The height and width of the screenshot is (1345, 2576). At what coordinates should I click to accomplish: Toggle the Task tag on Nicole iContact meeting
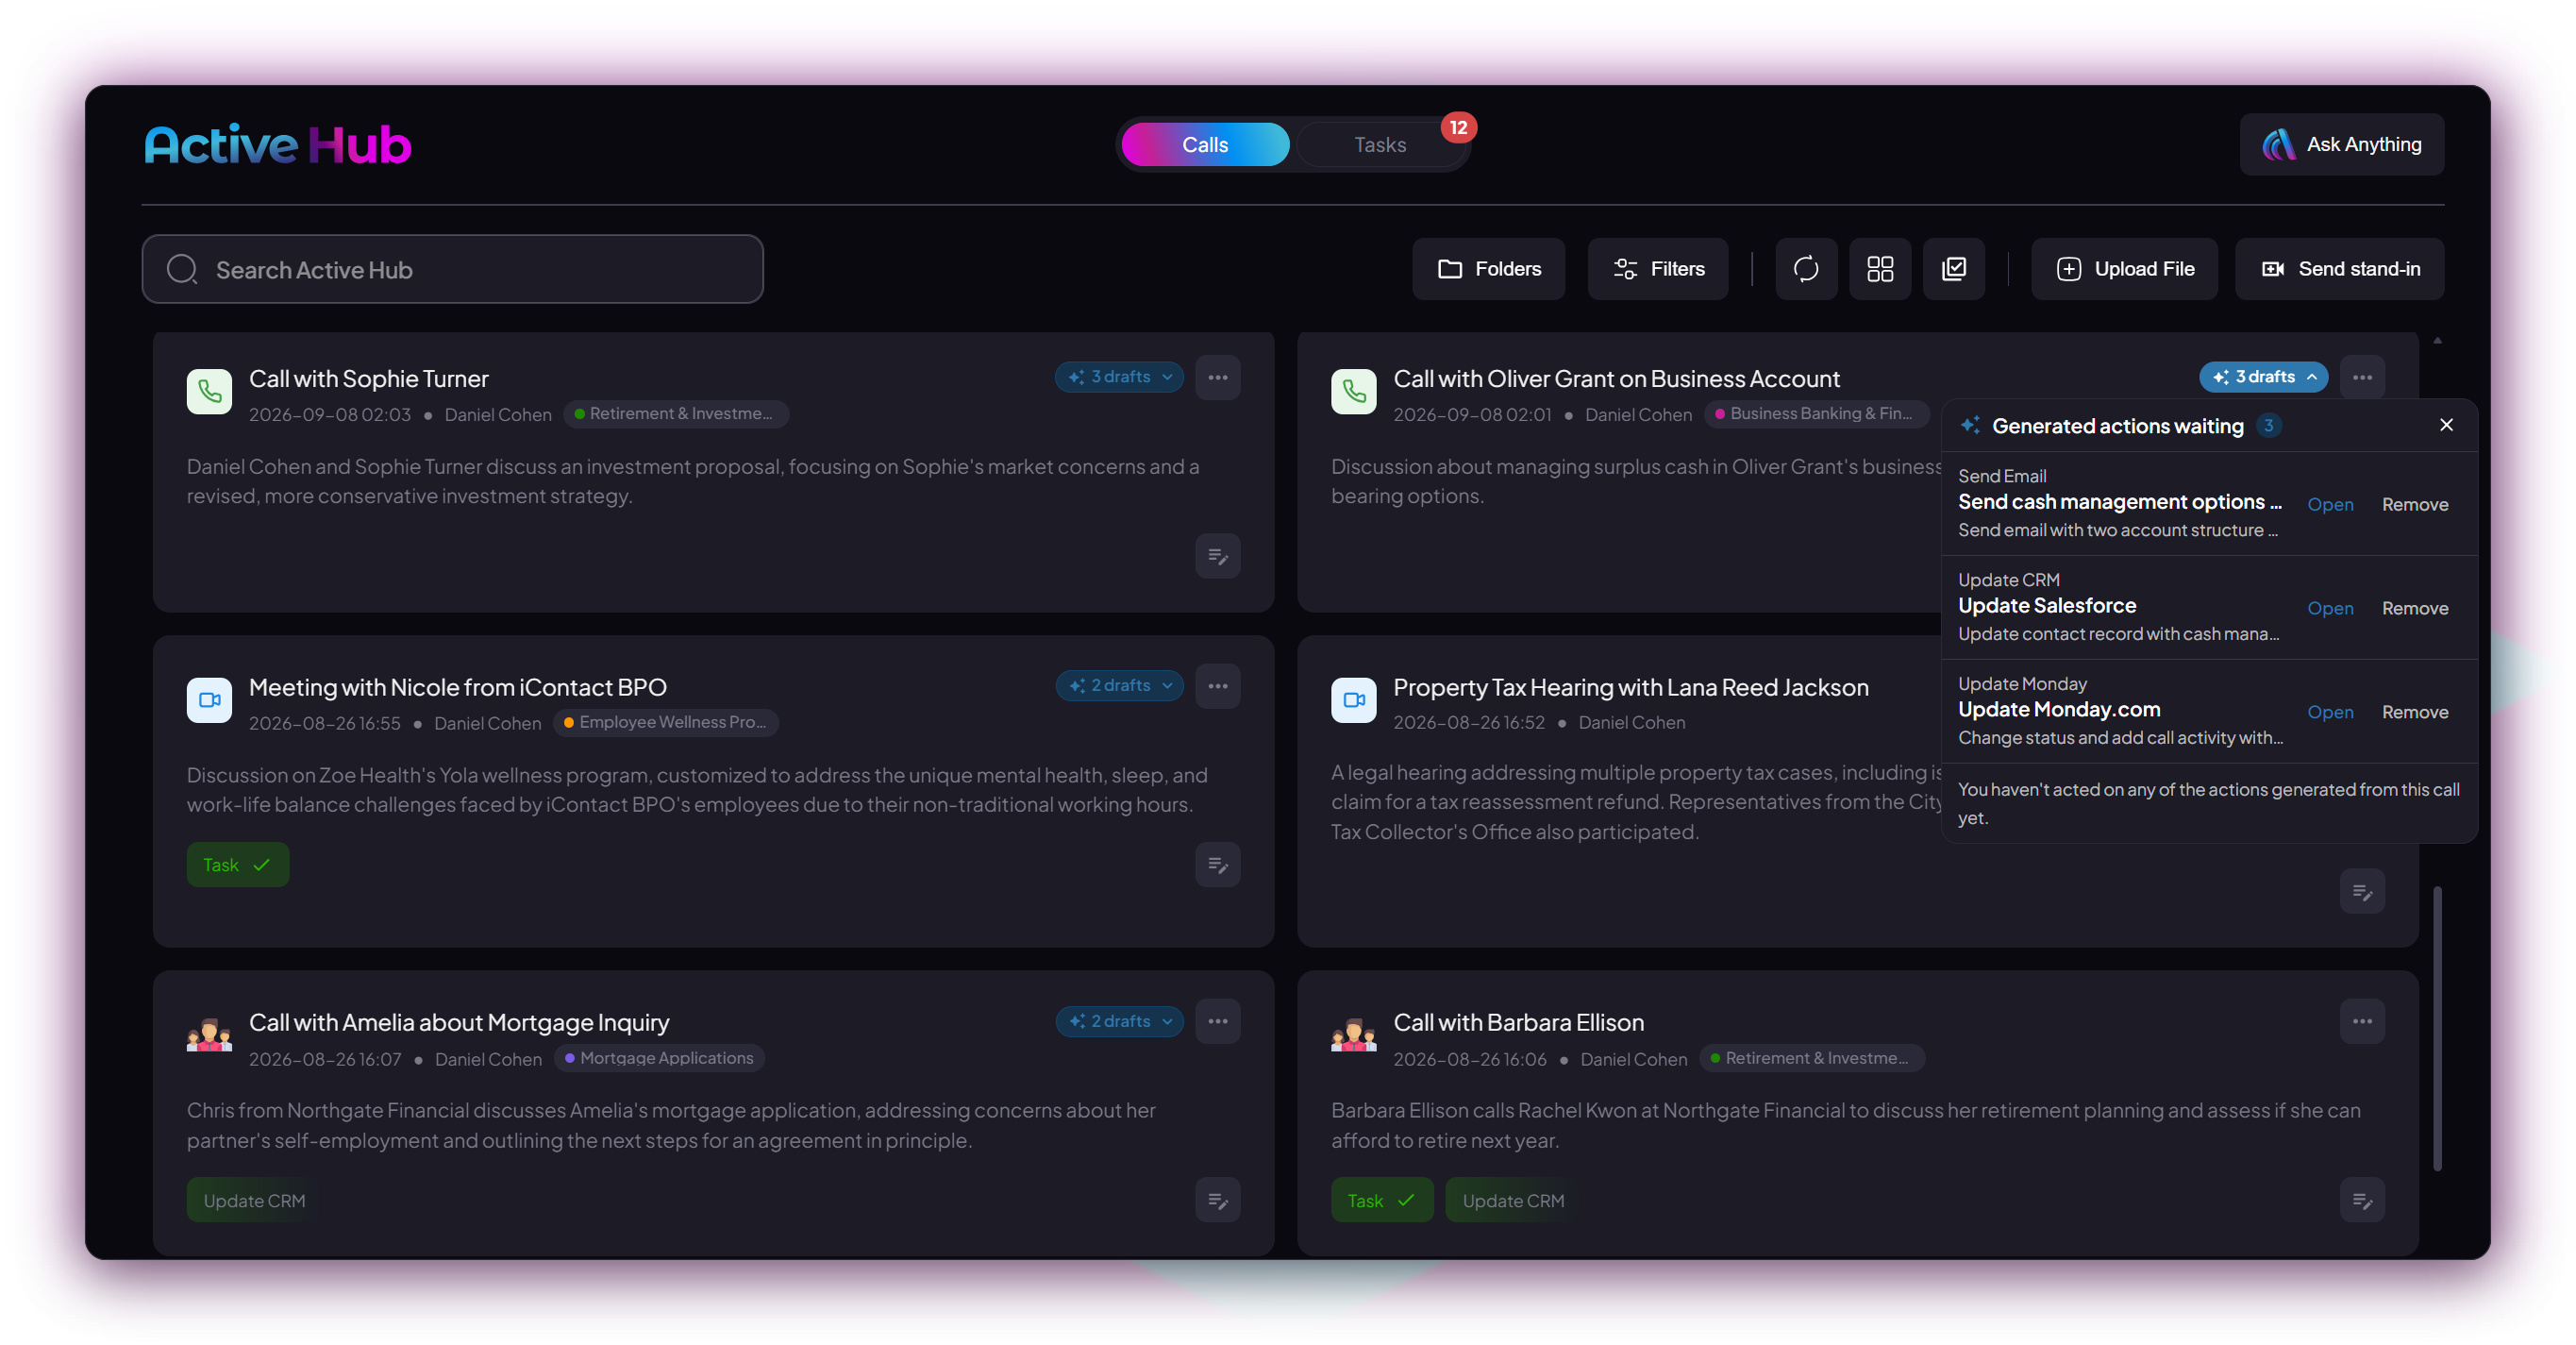point(238,865)
